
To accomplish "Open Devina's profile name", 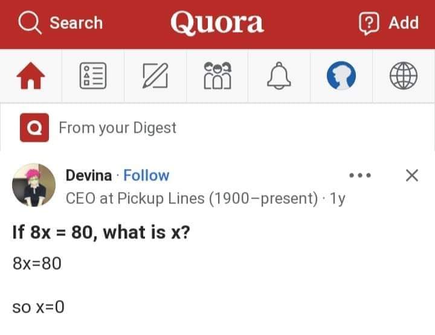I will tap(88, 176).
